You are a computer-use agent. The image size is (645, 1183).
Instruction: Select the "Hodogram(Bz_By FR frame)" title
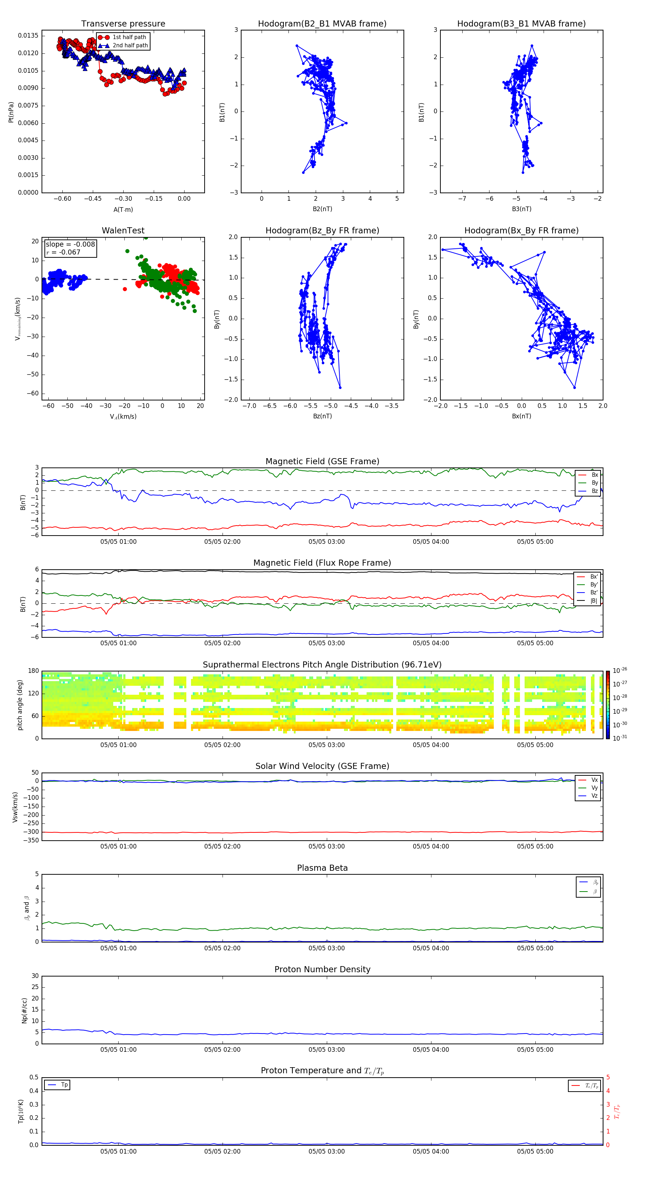[322, 231]
